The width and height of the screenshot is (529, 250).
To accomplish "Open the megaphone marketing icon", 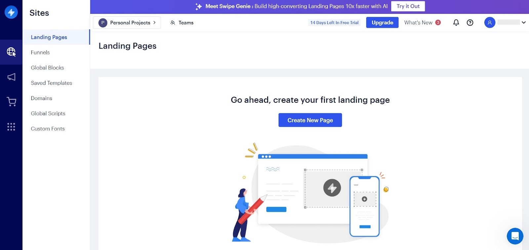I will click(x=11, y=77).
